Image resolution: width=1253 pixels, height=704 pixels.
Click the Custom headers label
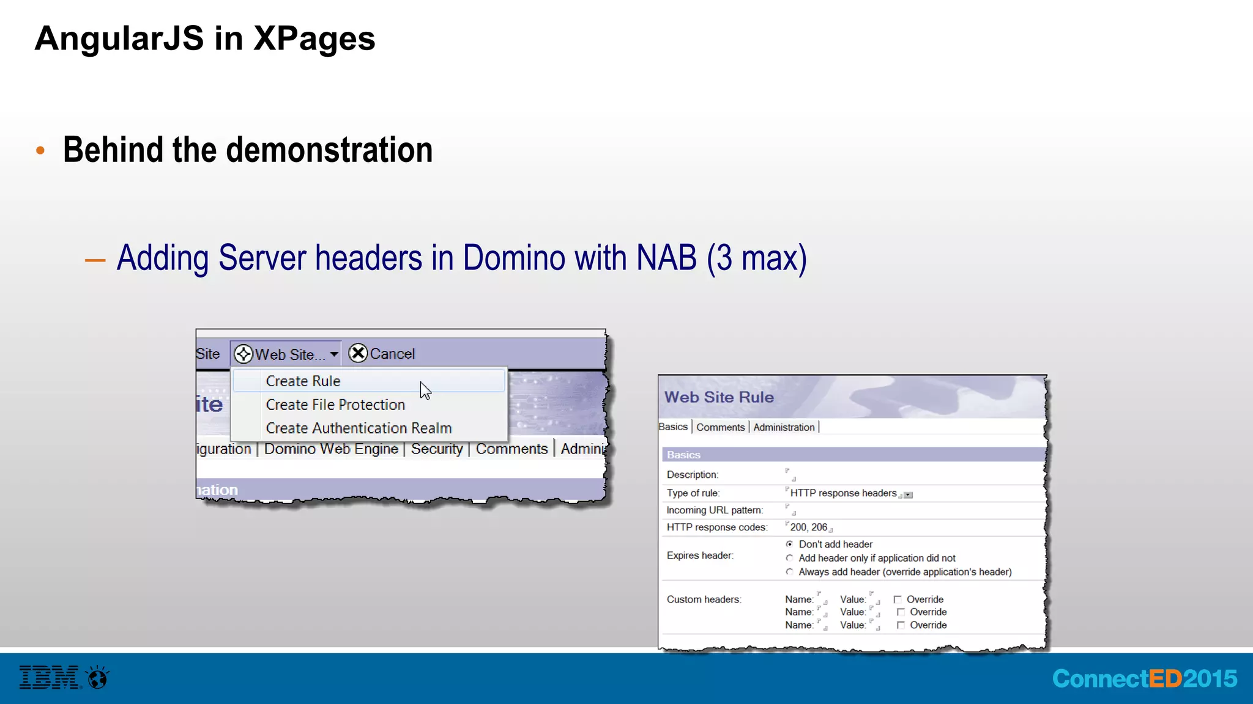coord(704,599)
